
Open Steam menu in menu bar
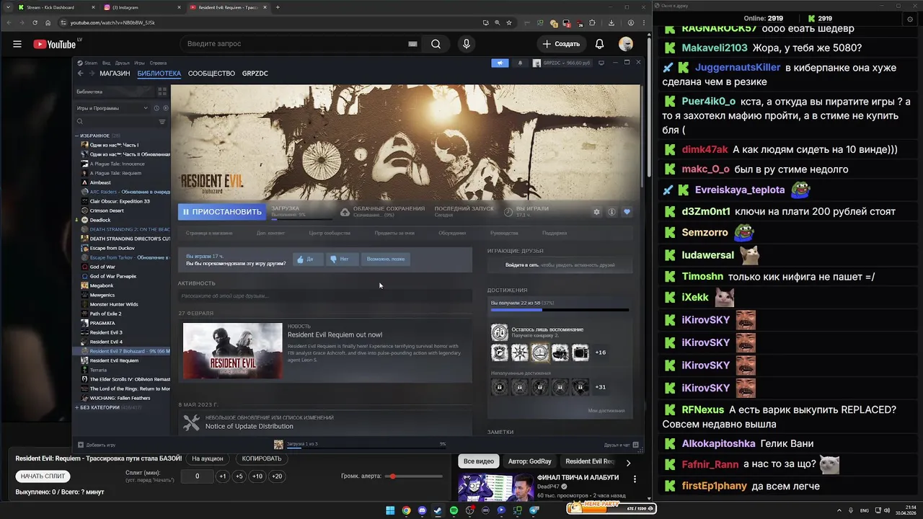pyautogui.click(x=89, y=63)
